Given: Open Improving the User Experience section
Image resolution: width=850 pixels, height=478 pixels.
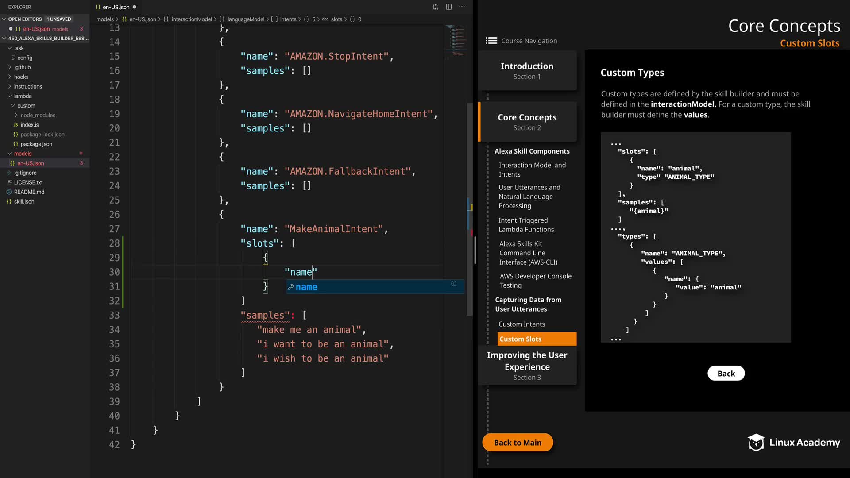Looking at the screenshot, I should pos(527,365).
